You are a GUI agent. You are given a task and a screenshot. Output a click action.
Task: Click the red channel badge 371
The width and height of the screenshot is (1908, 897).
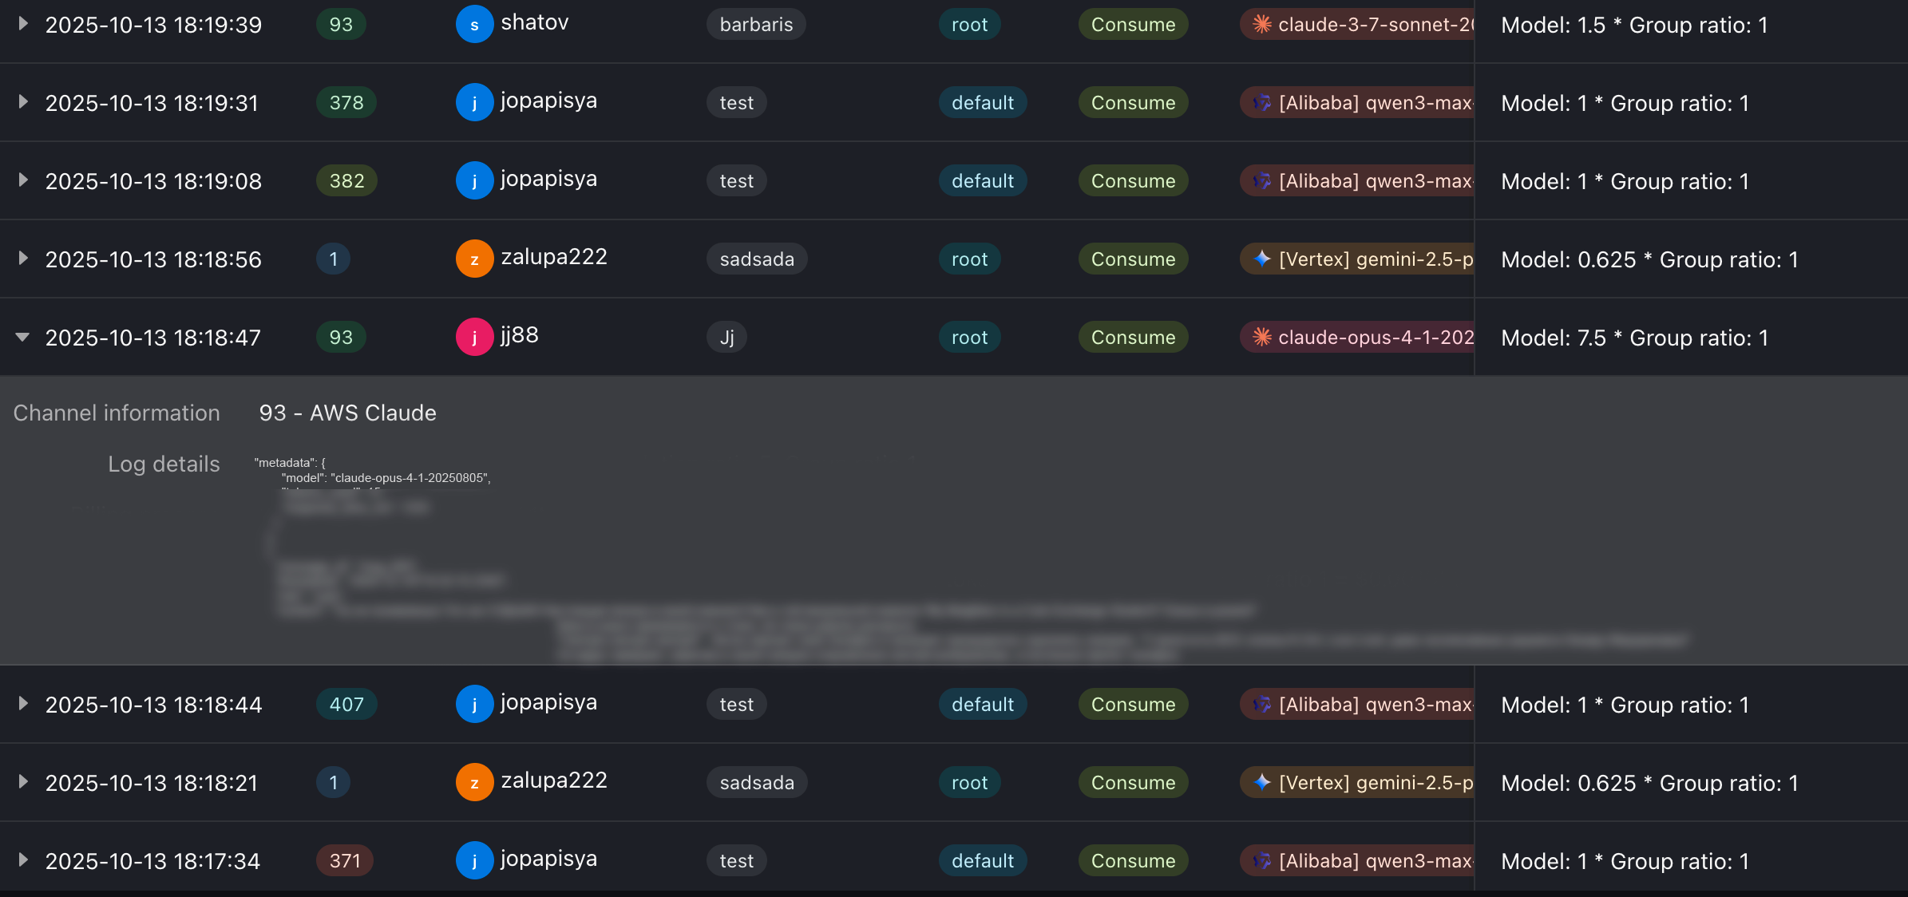344,861
